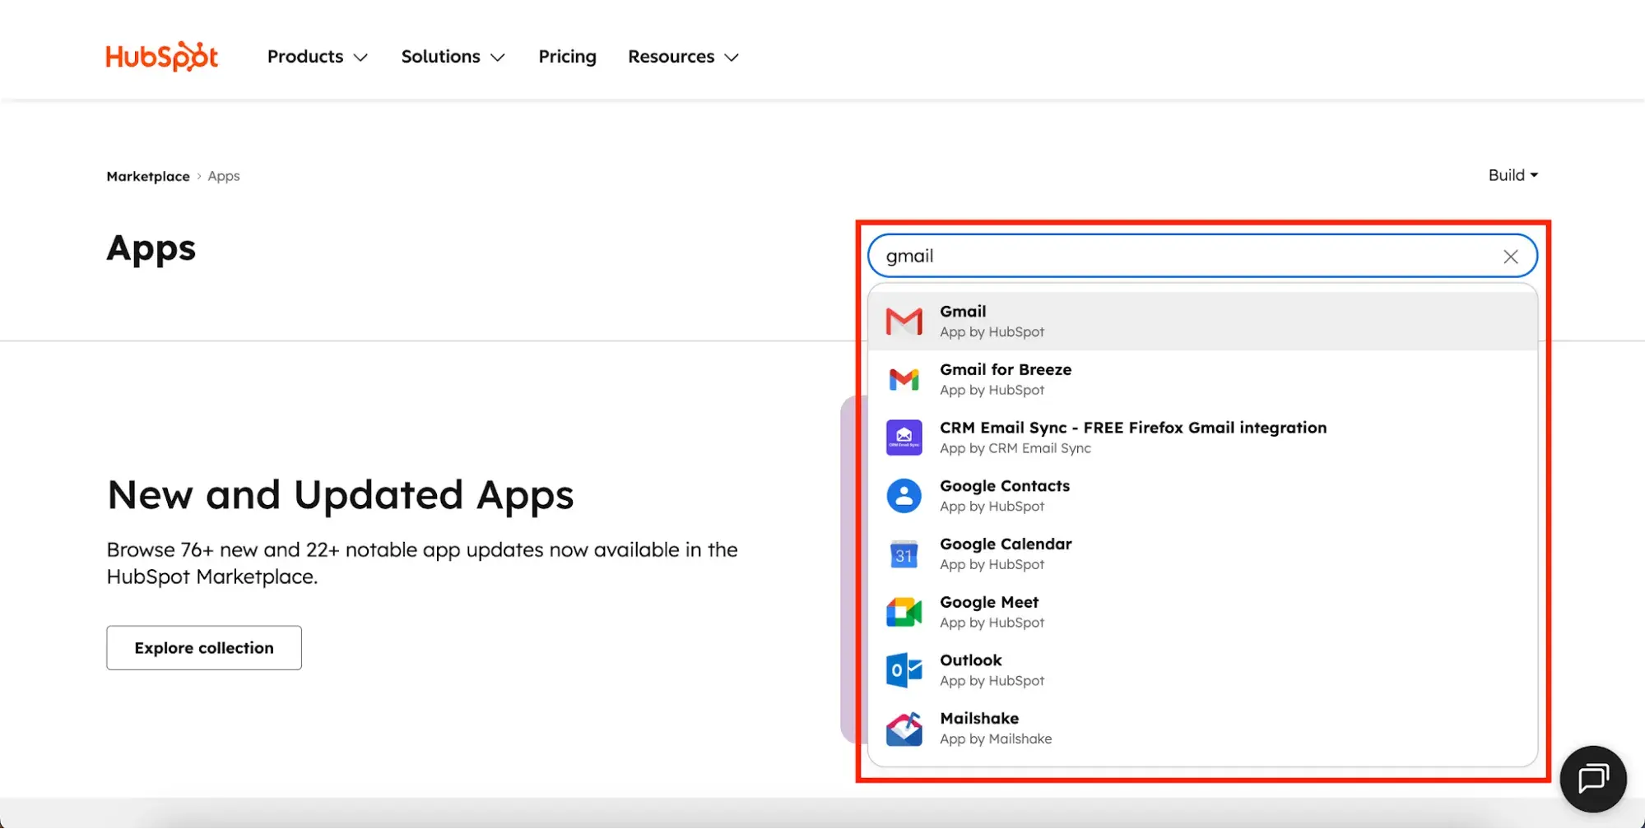Click the Google Meet camera icon
This screenshot has width=1645, height=829.
(904, 612)
